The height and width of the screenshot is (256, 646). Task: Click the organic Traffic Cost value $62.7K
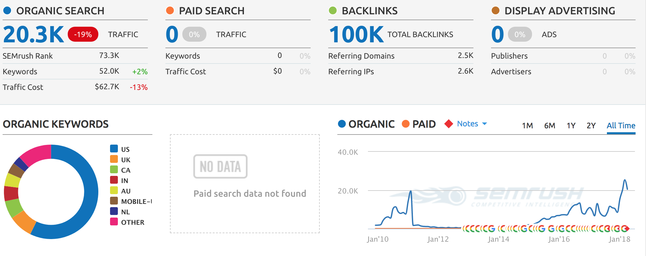pyautogui.click(x=107, y=87)
